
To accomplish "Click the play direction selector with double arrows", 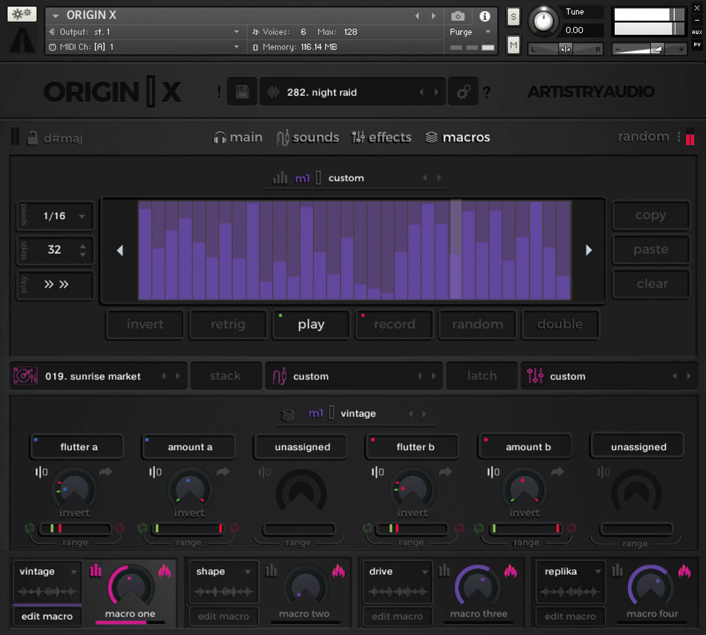I will (56, 285).
